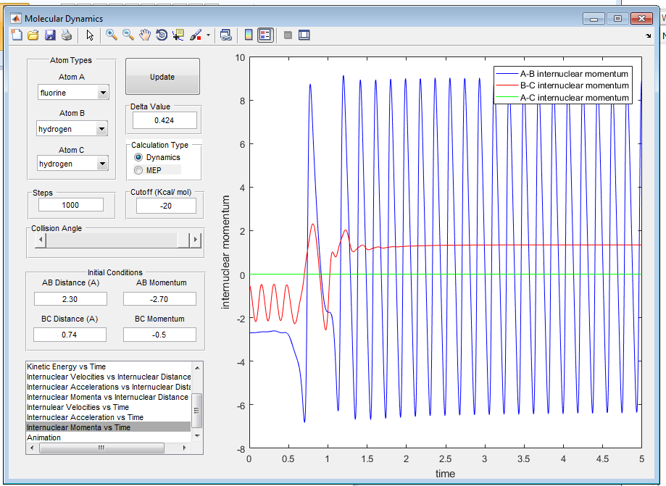
Task: Select the Dynamics calculation type
Action: [x=138, y=157]
